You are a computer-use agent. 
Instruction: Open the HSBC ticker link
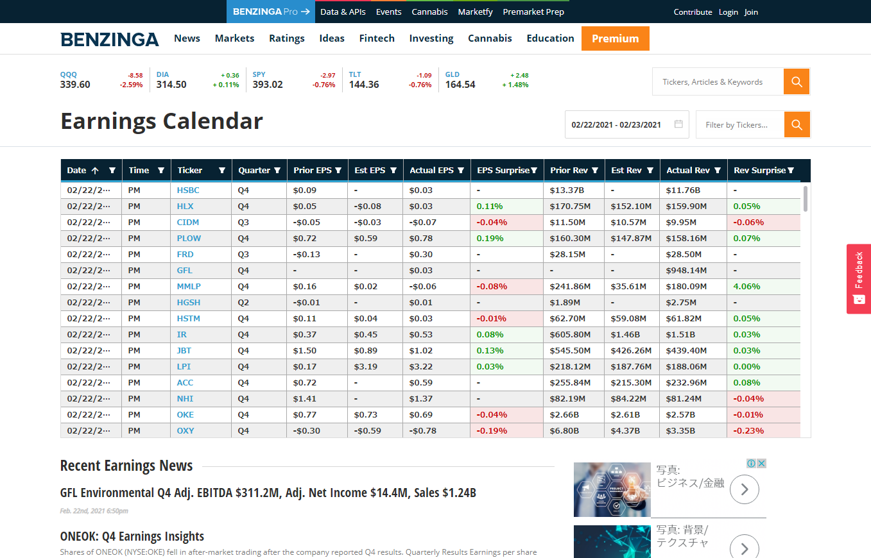(x=187, y=190)
